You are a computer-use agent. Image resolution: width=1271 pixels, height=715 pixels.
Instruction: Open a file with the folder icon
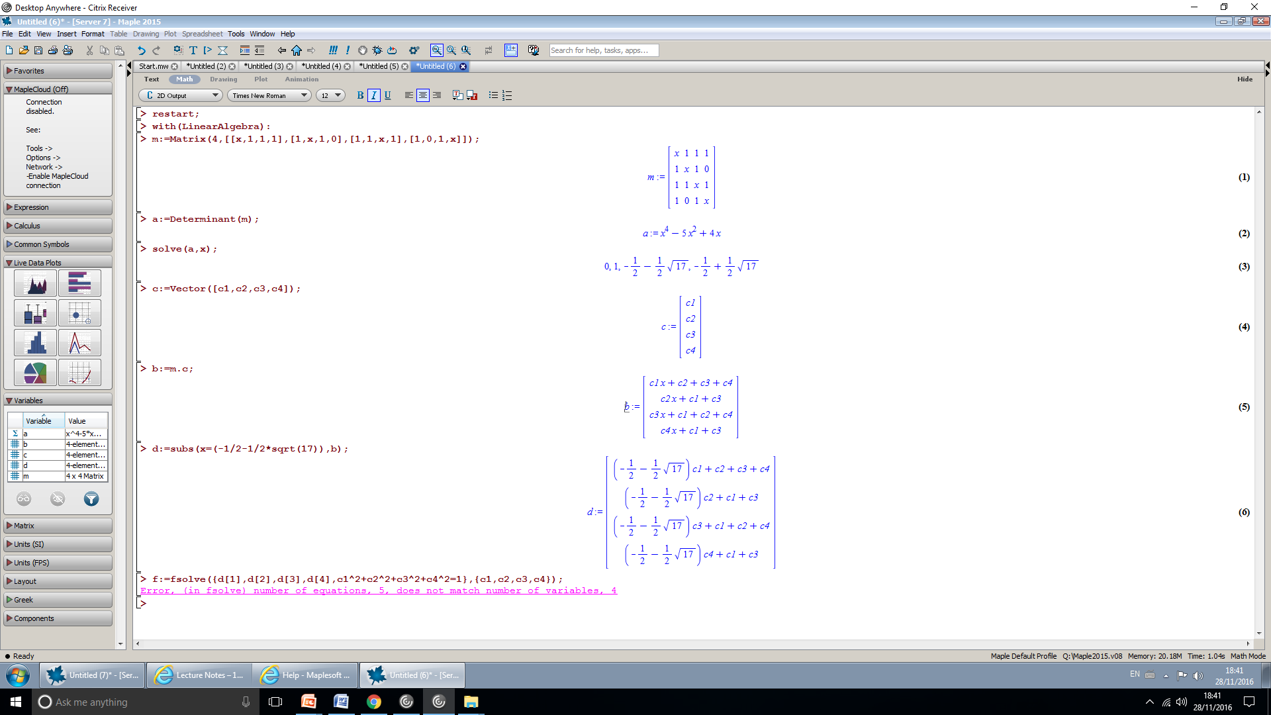[x=24, y=50]
